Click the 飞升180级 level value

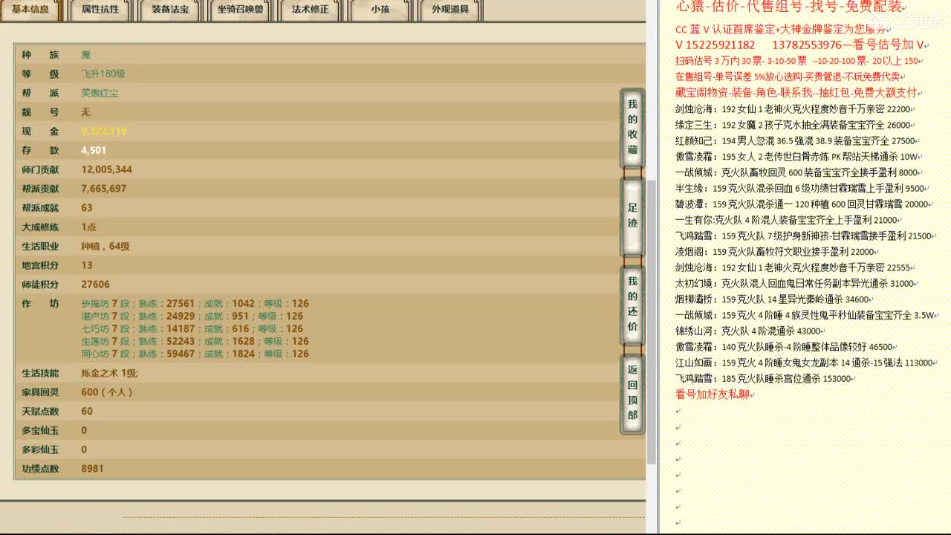point(103,74)
